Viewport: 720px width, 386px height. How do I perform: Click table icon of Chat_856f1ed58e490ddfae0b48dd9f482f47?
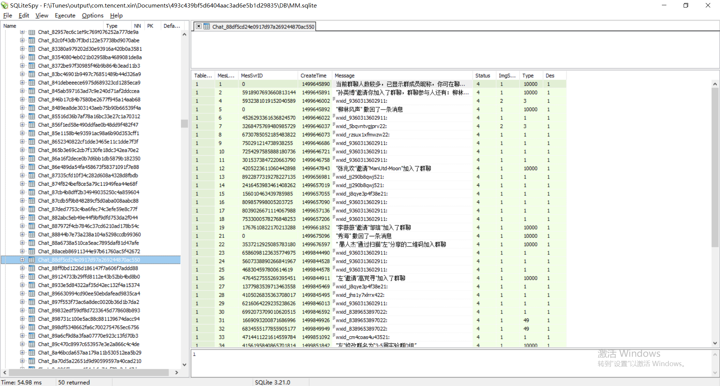(32, 125)
